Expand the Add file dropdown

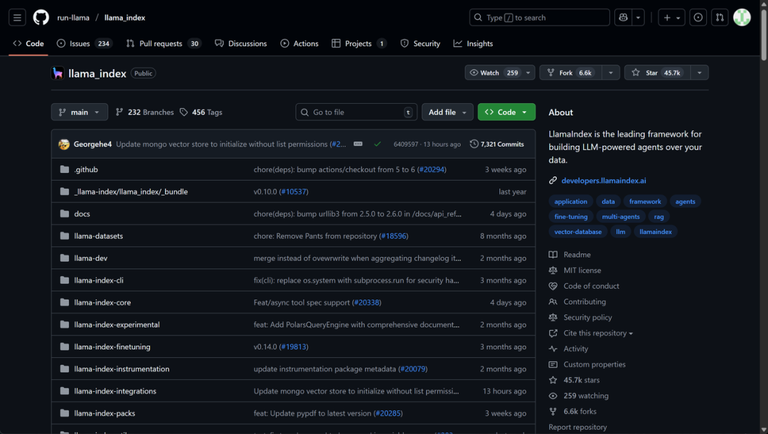tap(447, 112)
